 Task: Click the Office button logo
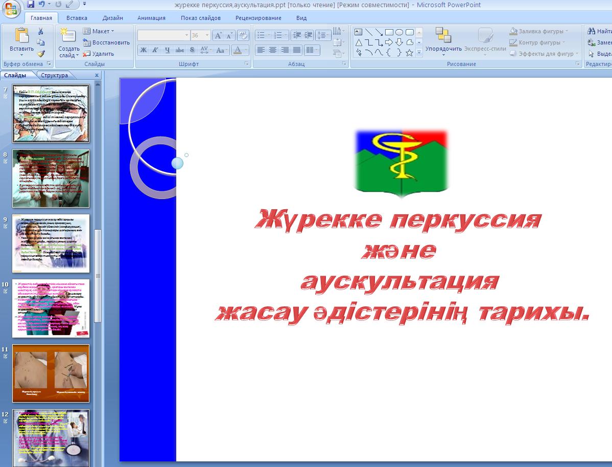pos(11,9)
